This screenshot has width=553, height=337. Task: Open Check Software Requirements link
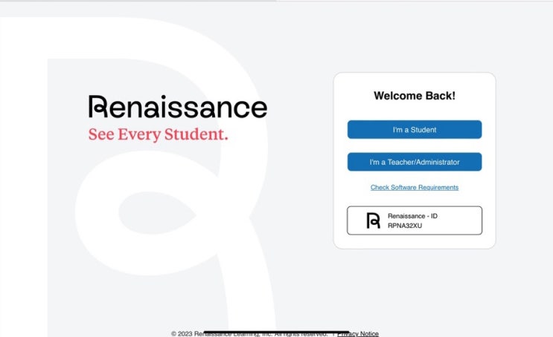415,188
